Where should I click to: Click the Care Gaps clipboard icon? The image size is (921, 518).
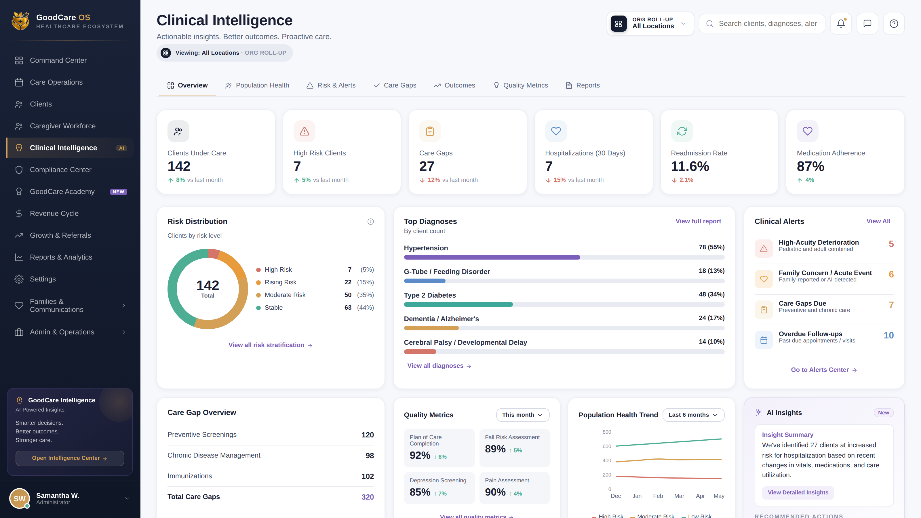coord(430,131)
